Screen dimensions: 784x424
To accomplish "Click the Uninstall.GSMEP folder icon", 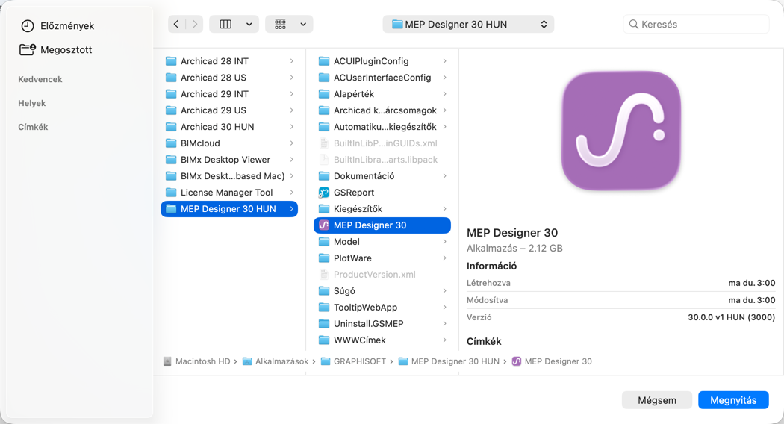I will 324,324.
